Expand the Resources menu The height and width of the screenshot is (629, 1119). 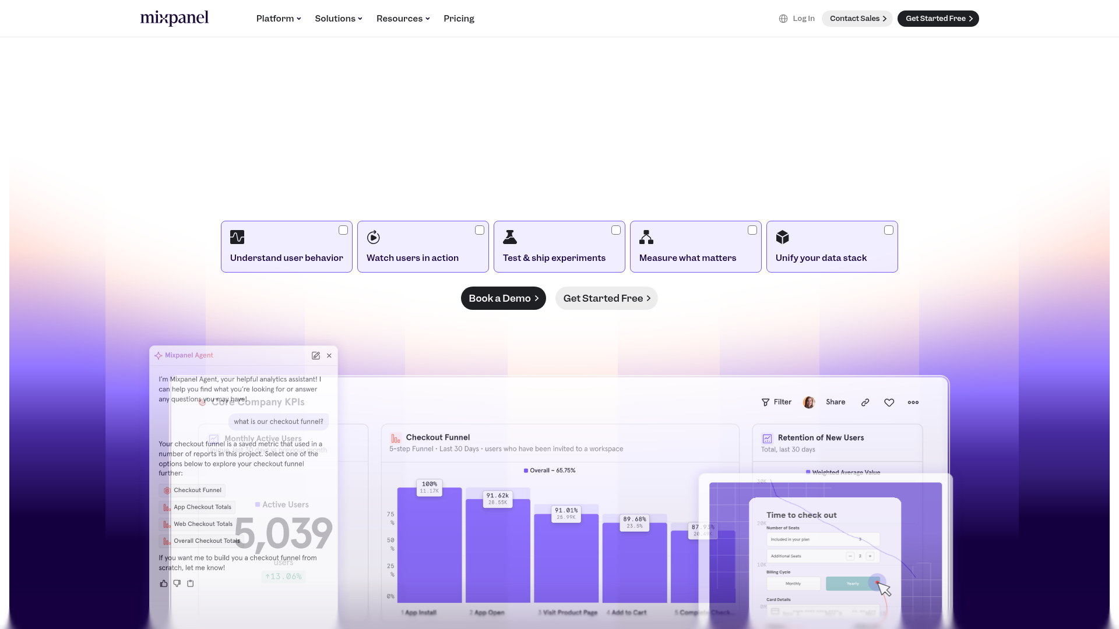tap(403, 19)
